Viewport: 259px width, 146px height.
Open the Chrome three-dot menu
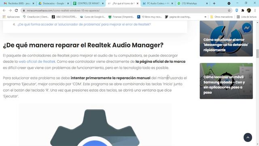[255, 11]
